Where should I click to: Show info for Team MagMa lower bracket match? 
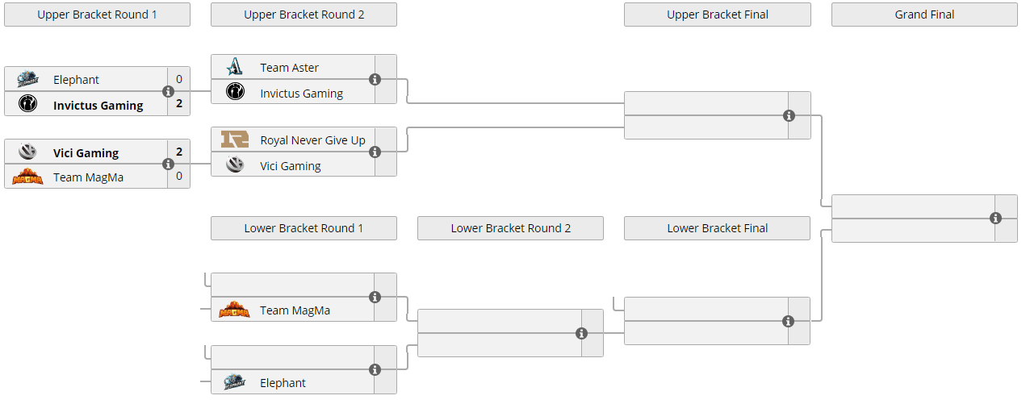click(x=375, y=297)
